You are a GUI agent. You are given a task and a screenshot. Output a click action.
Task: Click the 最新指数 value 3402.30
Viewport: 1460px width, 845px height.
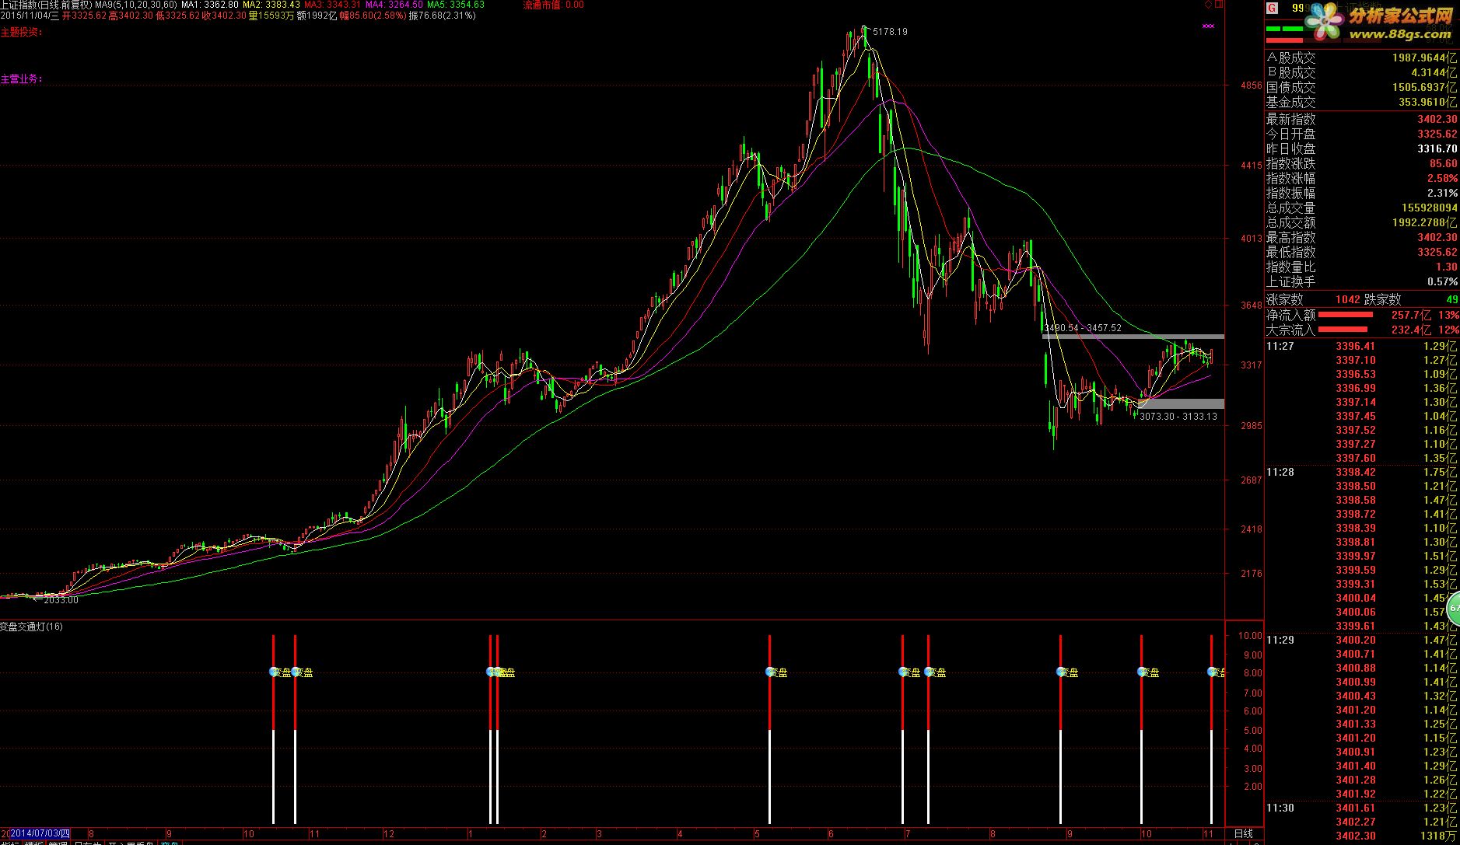pos(1437,119)
